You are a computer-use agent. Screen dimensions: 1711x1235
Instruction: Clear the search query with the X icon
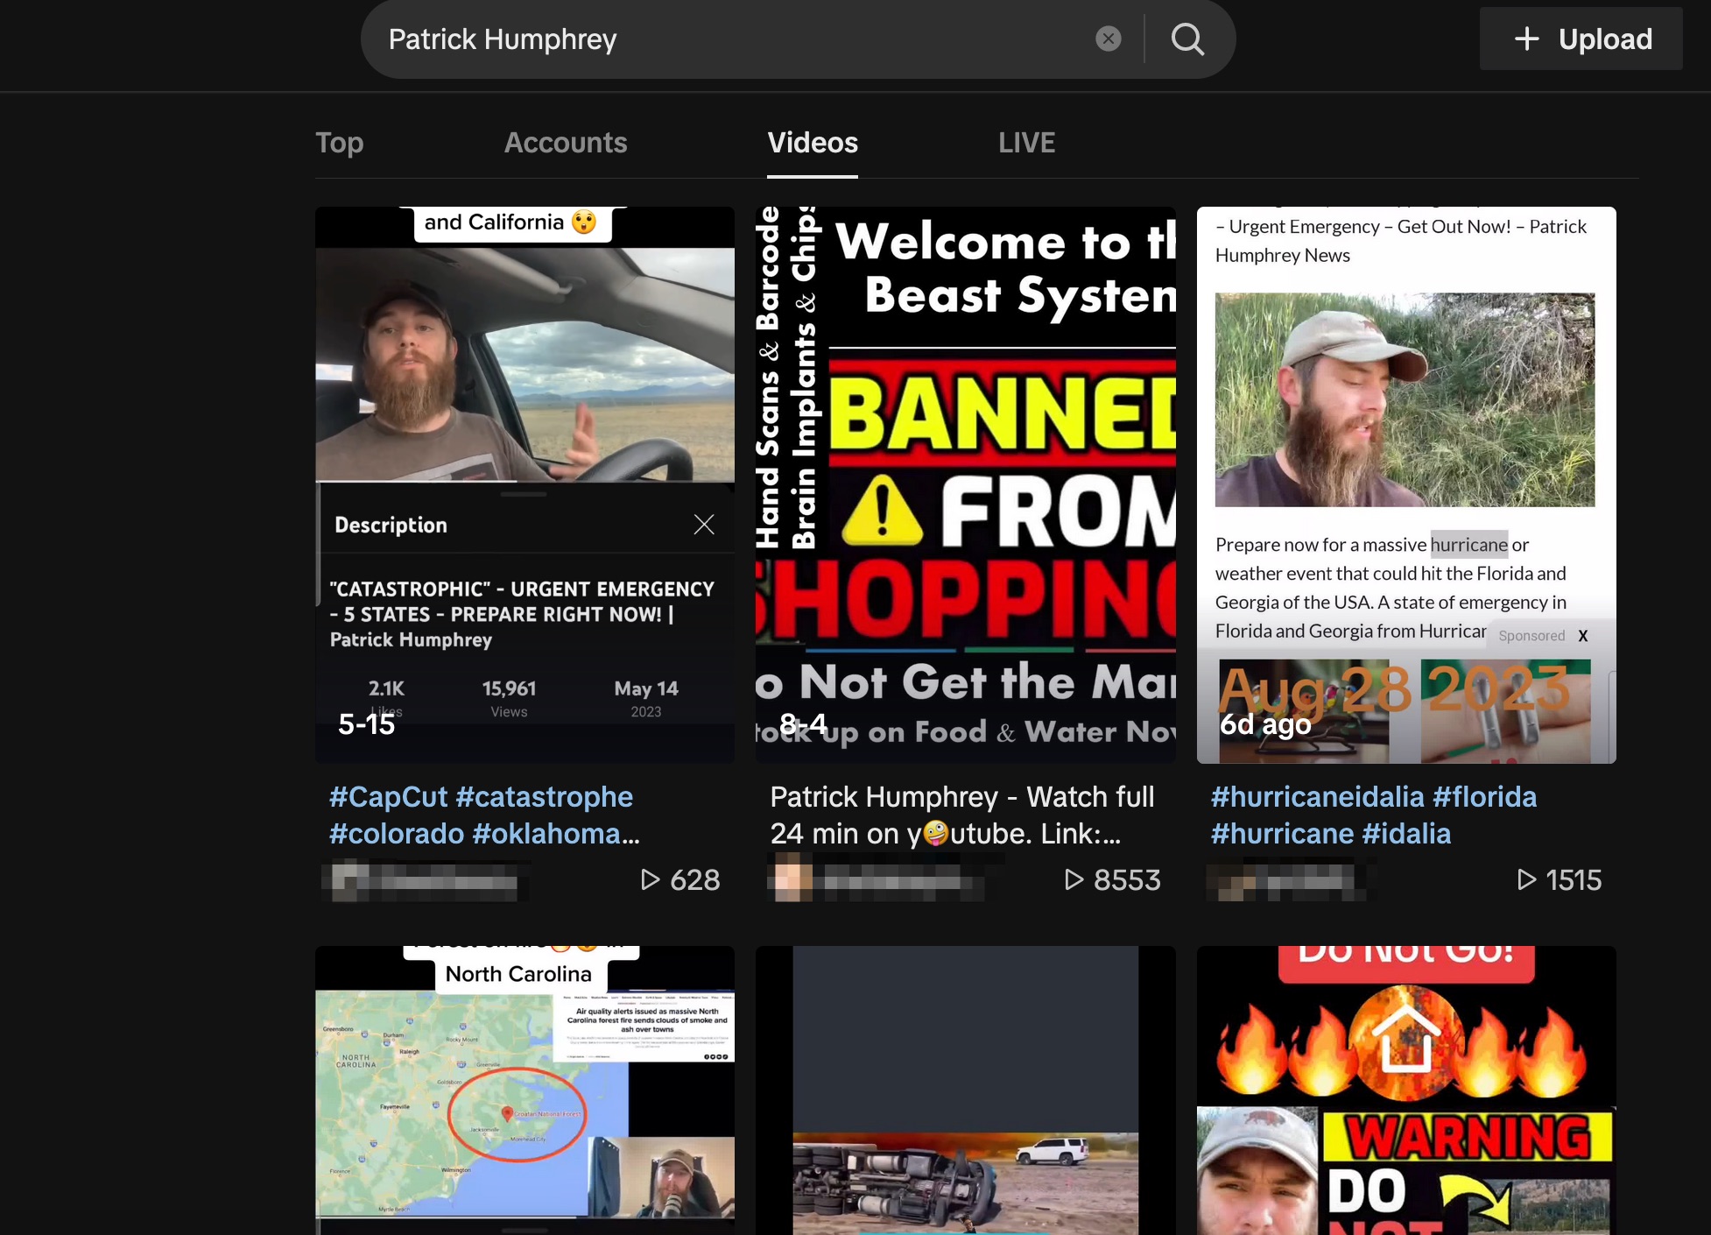coord(1109,38)
